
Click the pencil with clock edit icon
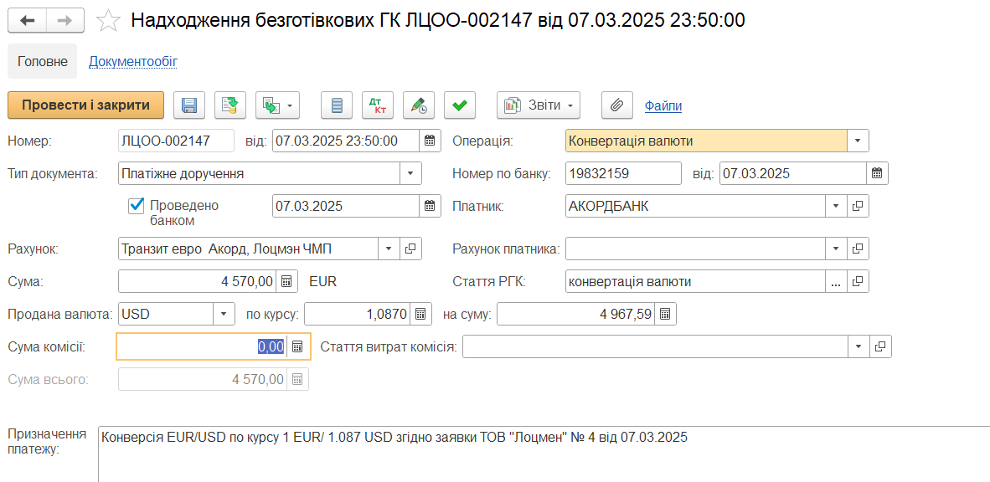tap(419, 105)
